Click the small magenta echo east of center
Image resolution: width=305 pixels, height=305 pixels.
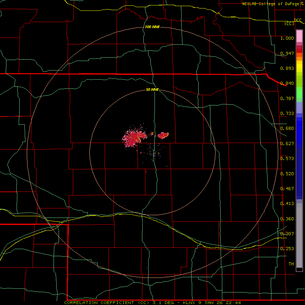click(x=163, y=135)
